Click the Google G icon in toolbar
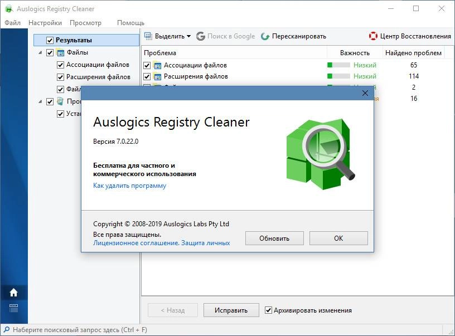The image size is (455, 336). click(201, 36)
